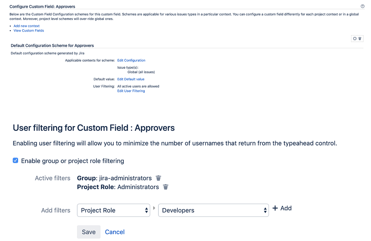This screenshot has width=371, height=241.
Task: Save the user filtering settings
Action: click(89, 232)
